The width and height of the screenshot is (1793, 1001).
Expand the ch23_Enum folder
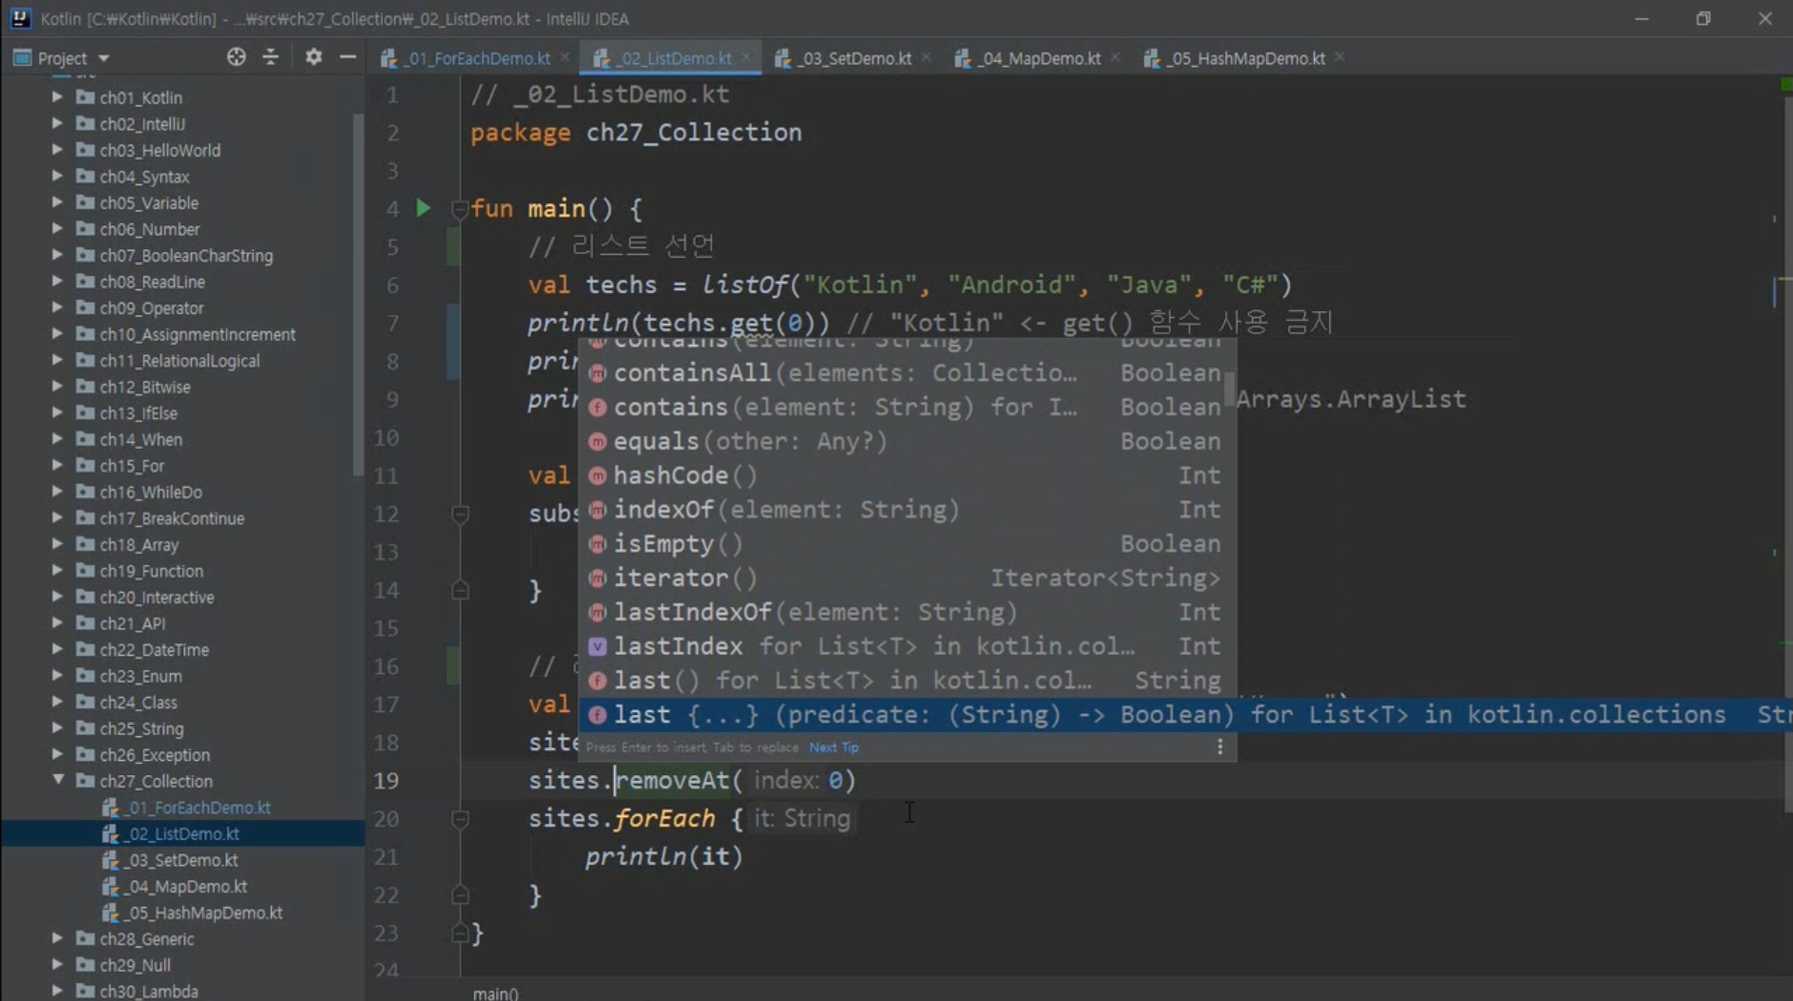[57, 675]
